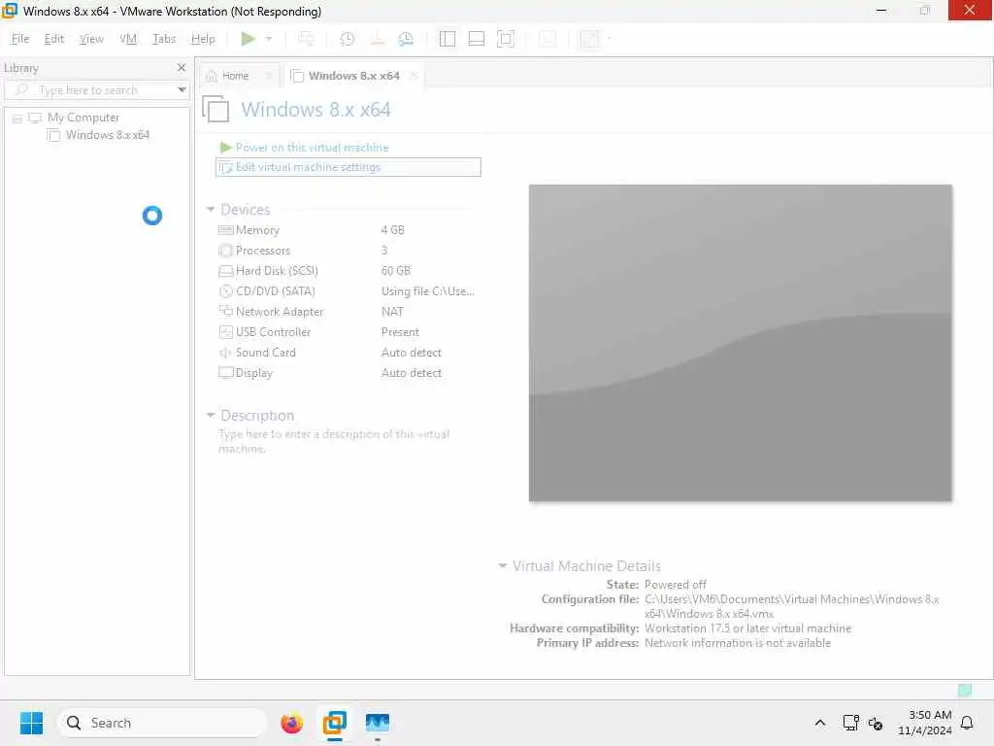Click the network status tray icon

850,723
